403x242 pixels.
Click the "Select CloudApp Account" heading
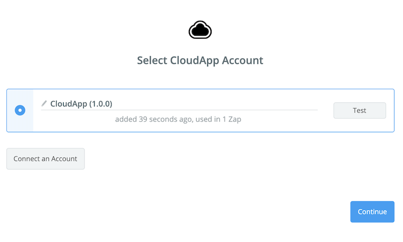pos(200,60)
